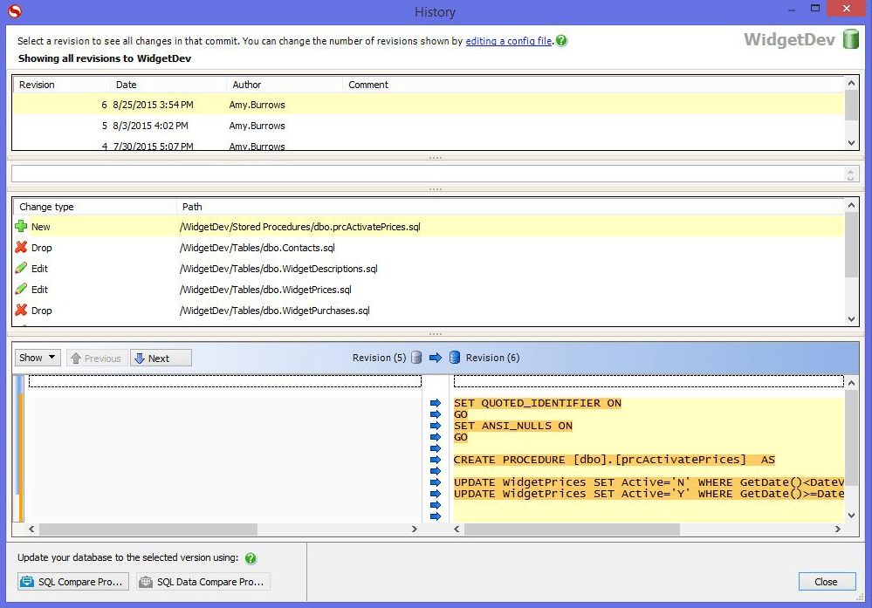872x608 pixels.
Task: Click the green plus New icon for prcActivatePrices
Action: 21,226
